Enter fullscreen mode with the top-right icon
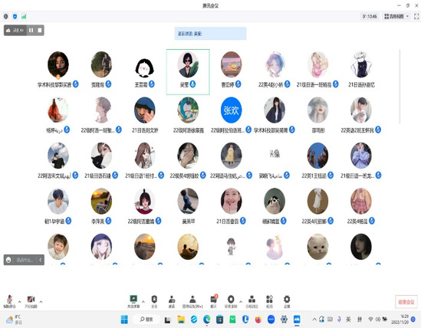Viewport: 421px width, 328px height. (416, 16)
